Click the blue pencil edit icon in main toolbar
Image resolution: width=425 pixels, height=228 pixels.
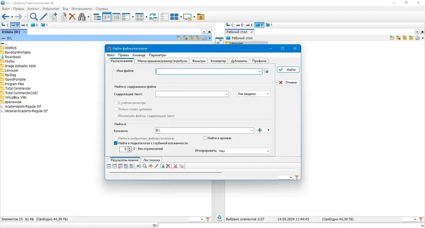tap(44, 17)
